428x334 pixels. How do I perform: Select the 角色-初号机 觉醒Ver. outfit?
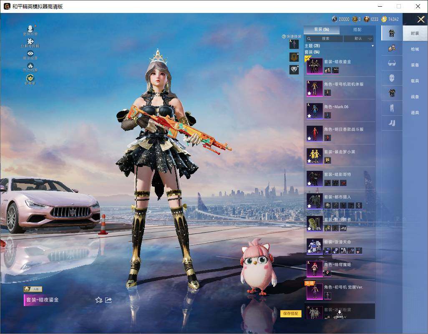(340, 291)
